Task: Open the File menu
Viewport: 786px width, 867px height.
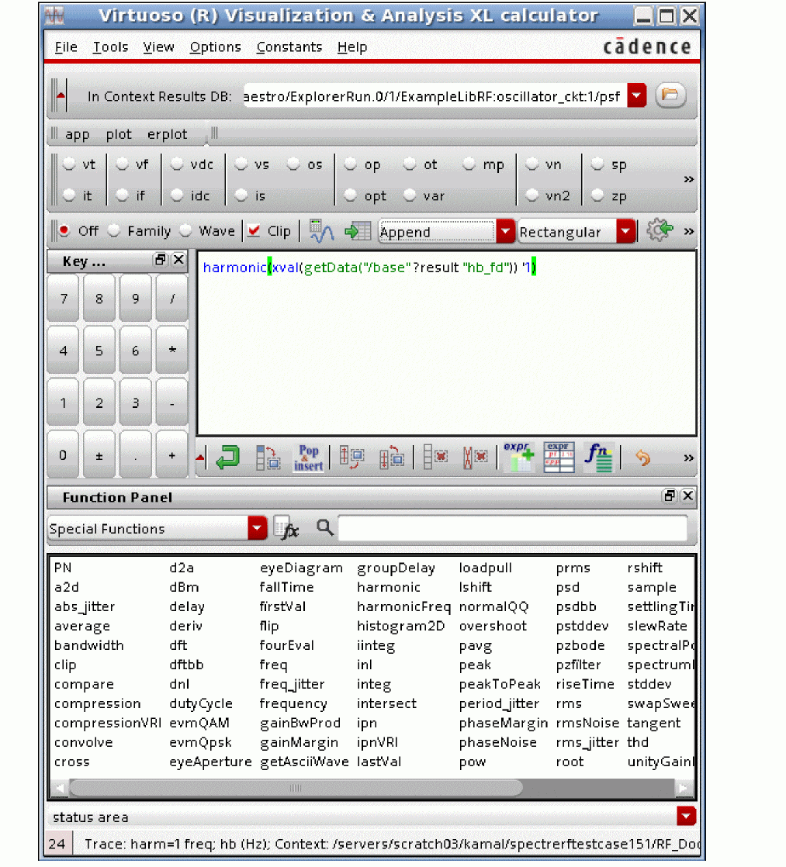Action: click(x=66, y=47)
